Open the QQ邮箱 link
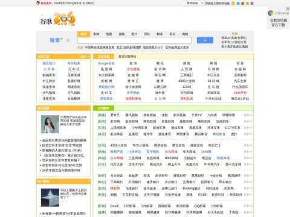 coord(200,206)
